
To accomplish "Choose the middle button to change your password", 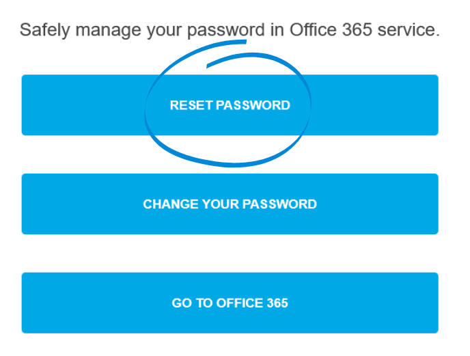I will (230, 204).
